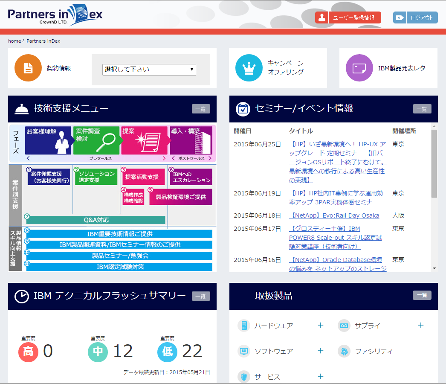The height and width of the screenshot is (384, 446).
Task: Click the サービス shield icon
Action: coord(244,377)
